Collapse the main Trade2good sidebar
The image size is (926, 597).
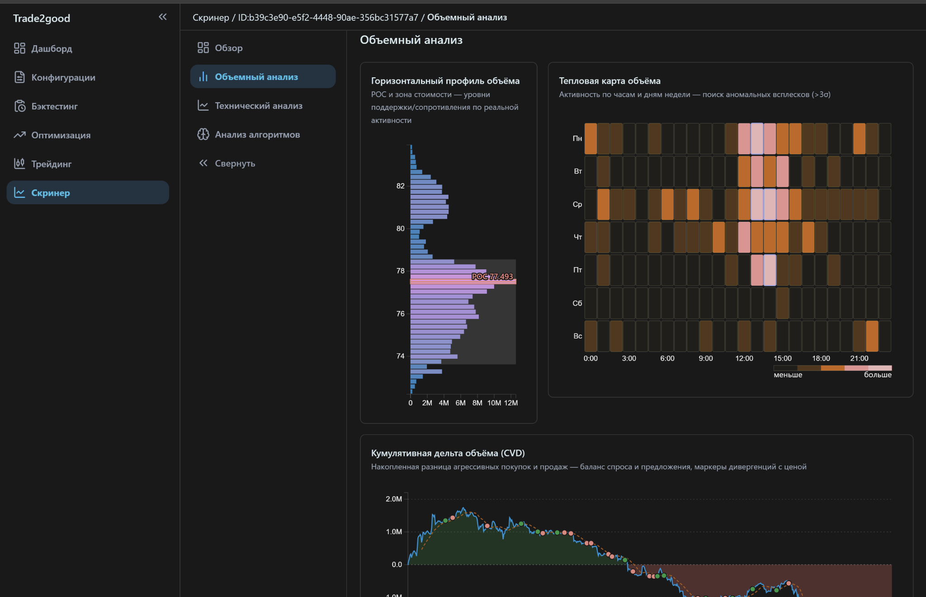point(163,17)
